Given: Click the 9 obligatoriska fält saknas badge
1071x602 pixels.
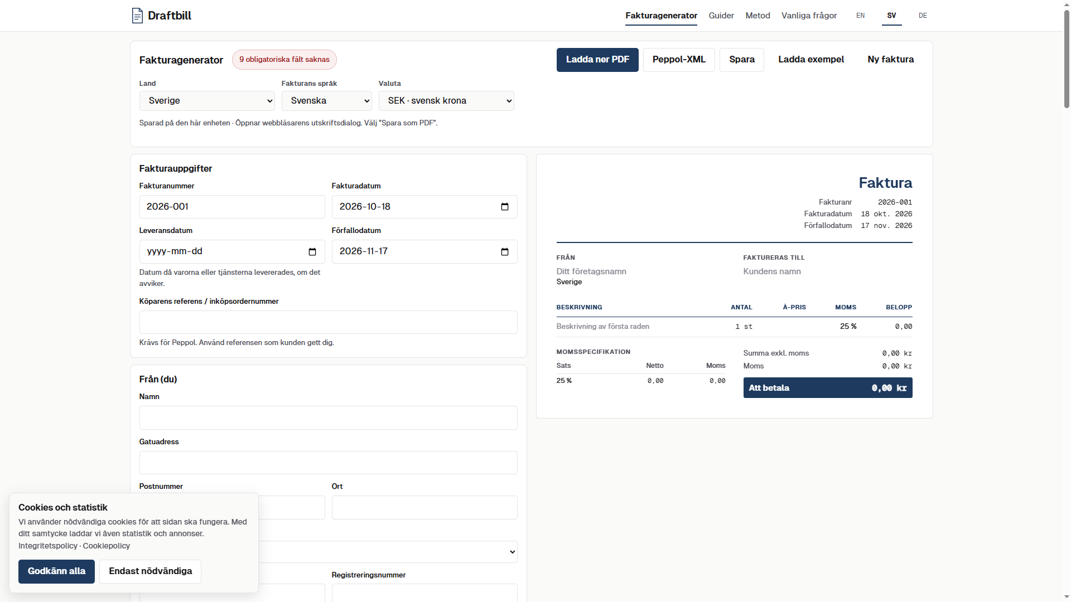Looking at the screenshot, I should pos(284,60).
